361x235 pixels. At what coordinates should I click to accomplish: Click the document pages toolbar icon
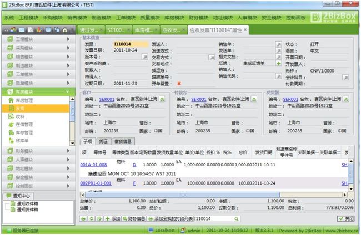[x=31, y=30]
